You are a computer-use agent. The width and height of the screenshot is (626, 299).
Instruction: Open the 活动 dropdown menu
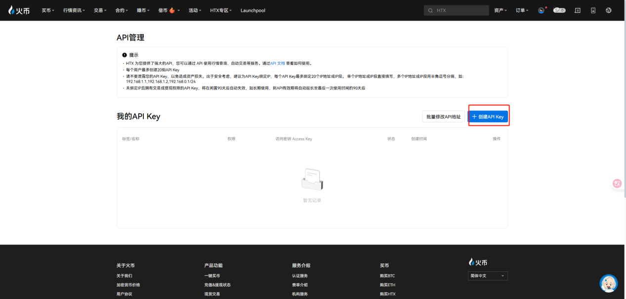click(x=195, y=10)
